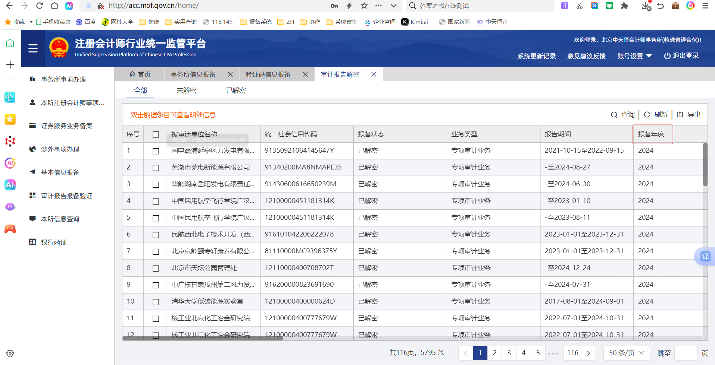Toggle the select-all checkbox in table header
The width and height of the screenshot is (715, 365).
coord(156,134)
